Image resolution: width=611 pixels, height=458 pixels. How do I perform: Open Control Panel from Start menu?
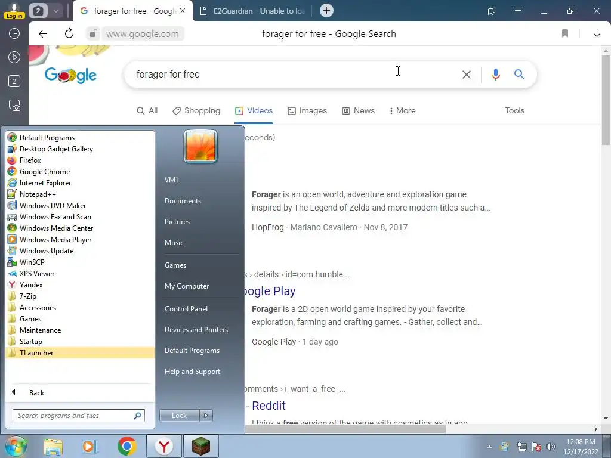tap(186, 309)
